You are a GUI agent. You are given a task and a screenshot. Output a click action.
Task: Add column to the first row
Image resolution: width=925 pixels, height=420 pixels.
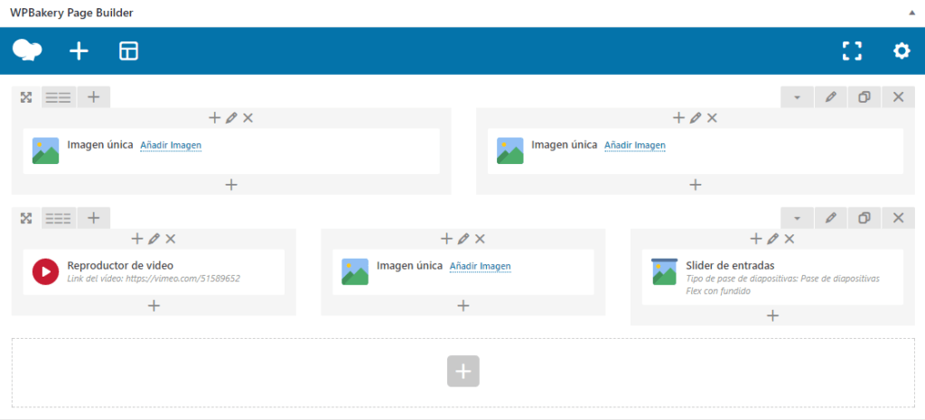93,97
